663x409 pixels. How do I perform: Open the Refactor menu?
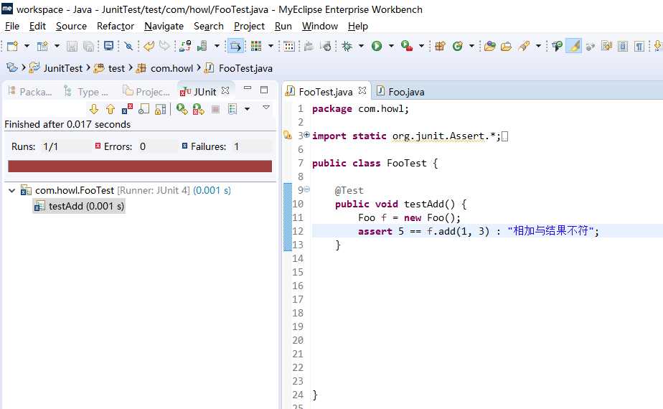pyautogui.click(x=116, y=27)
